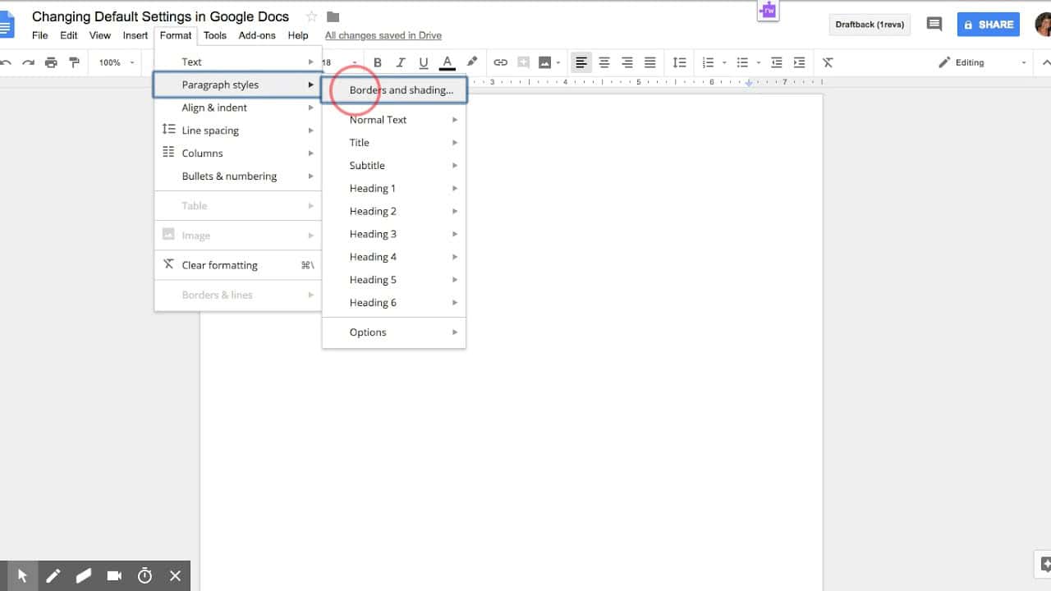
Task: Click the Clear formatting icon in toolbar
Action: point(828,62)
